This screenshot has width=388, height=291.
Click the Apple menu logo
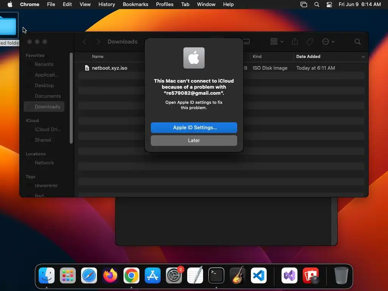10,4
